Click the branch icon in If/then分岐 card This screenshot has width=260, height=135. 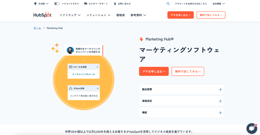coord(71,88)
